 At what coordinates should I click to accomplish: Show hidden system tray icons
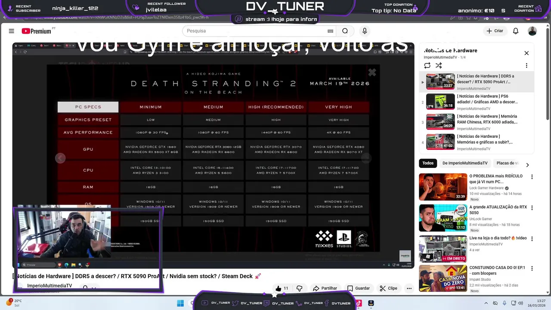(x=486, y=303)
